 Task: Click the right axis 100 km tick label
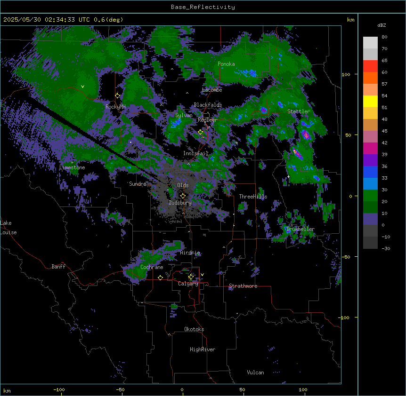click(x=346, y=74)
